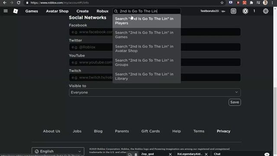Open the Create nav item

(x=83, y=11)
